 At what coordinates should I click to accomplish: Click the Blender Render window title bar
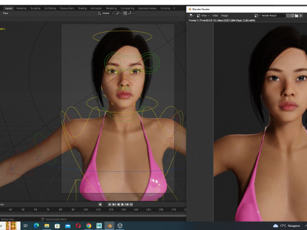[247, 10]
